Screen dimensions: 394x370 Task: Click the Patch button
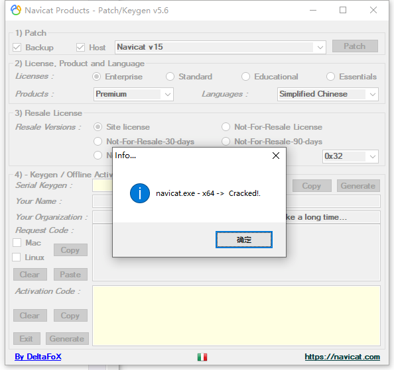pos(355,46)
